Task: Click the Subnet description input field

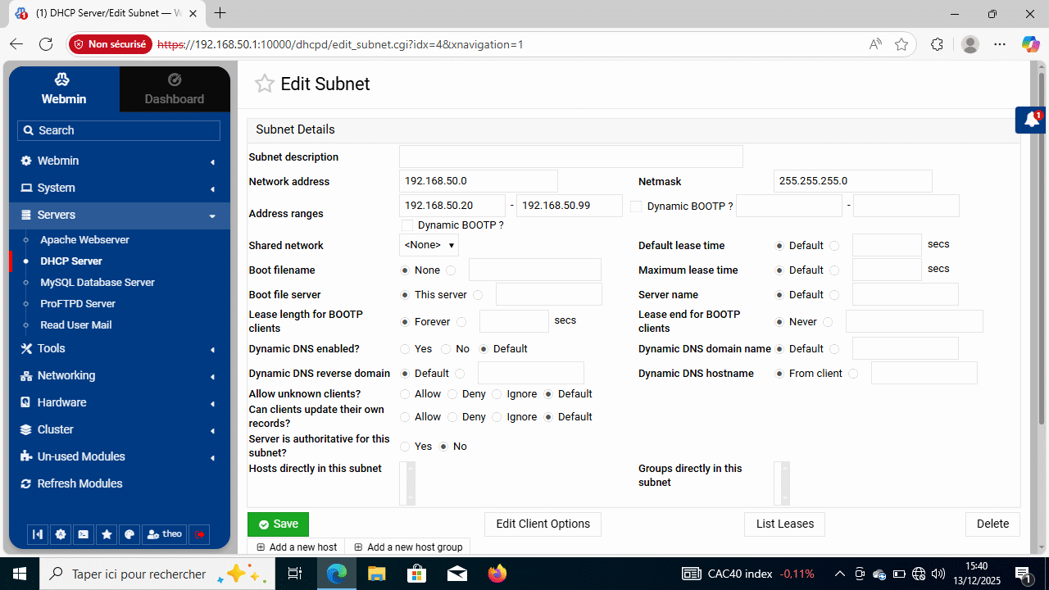Action: click(570, 157)
